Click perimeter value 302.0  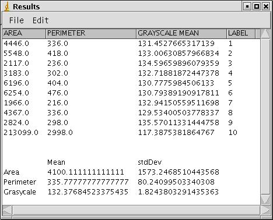point(58,73)
